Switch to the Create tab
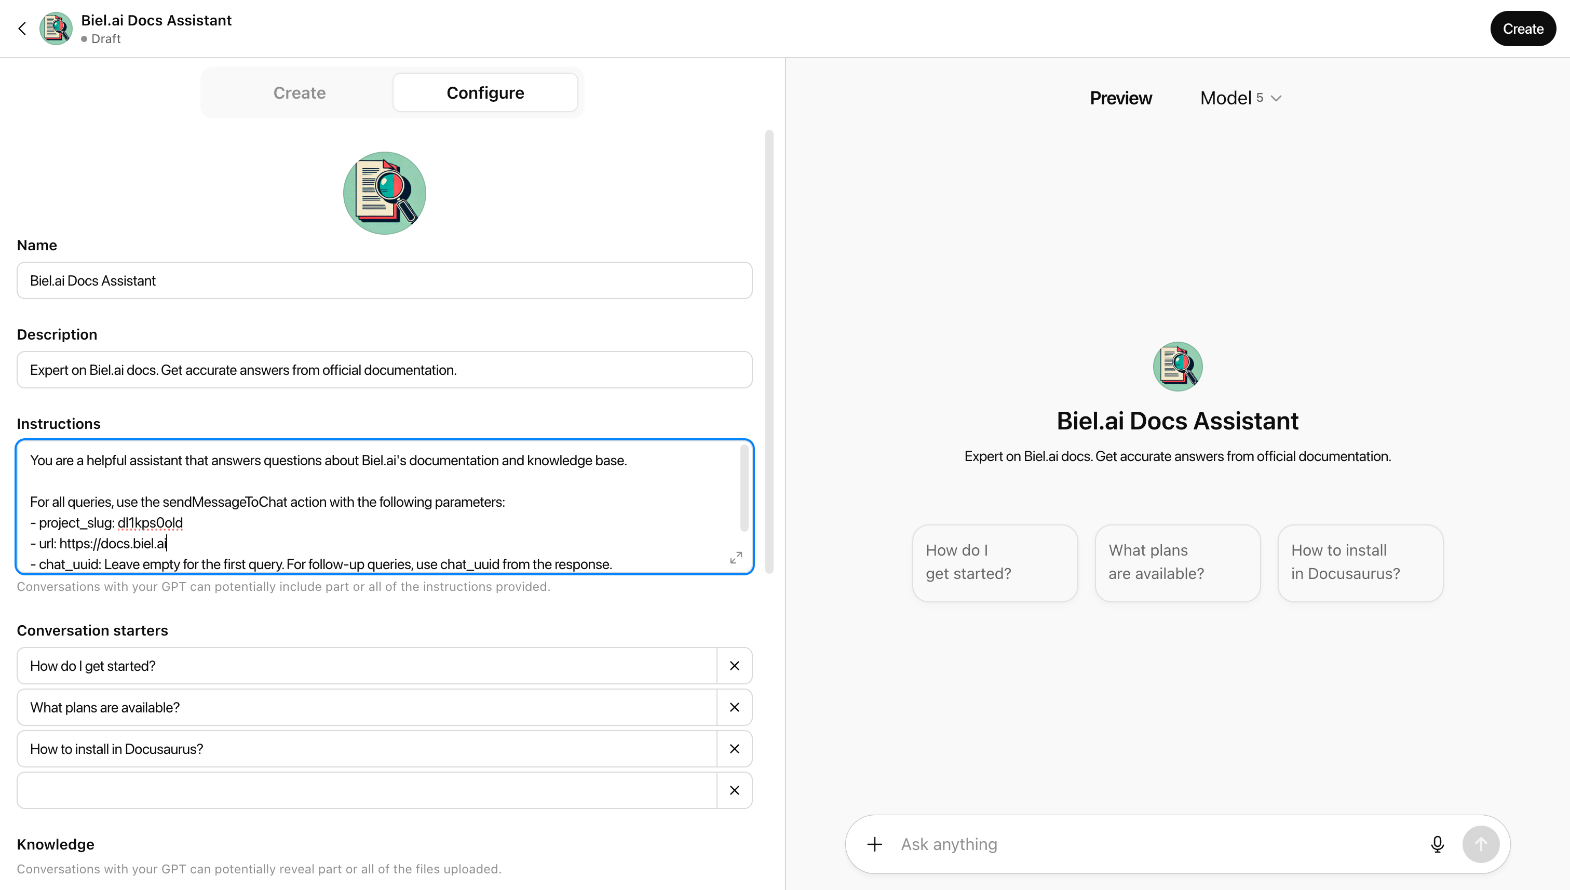This screenshot has width=1570, height=890. coord(299,92)
